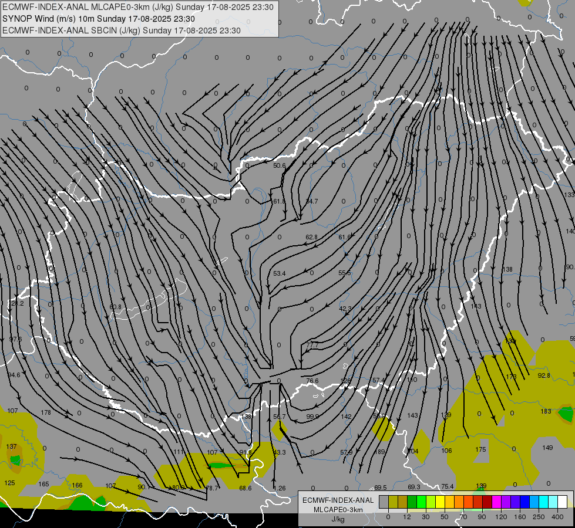
Task: Click map value 69.5
Action: (x=380, y=488)
